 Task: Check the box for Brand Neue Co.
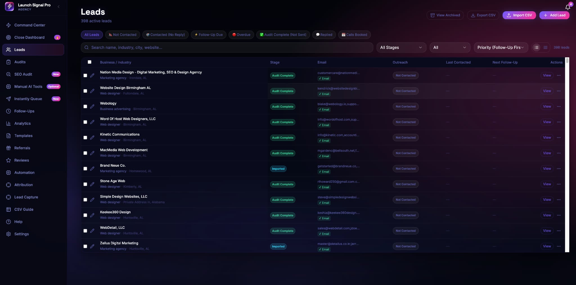coord(85,169)
